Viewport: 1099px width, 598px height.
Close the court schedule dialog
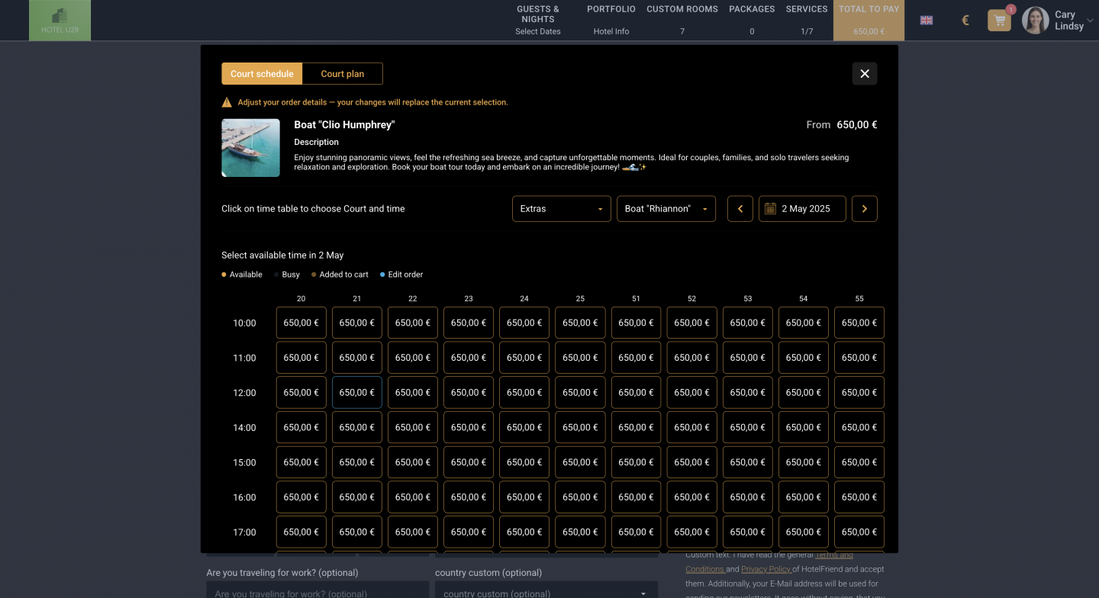click(865, 74)
